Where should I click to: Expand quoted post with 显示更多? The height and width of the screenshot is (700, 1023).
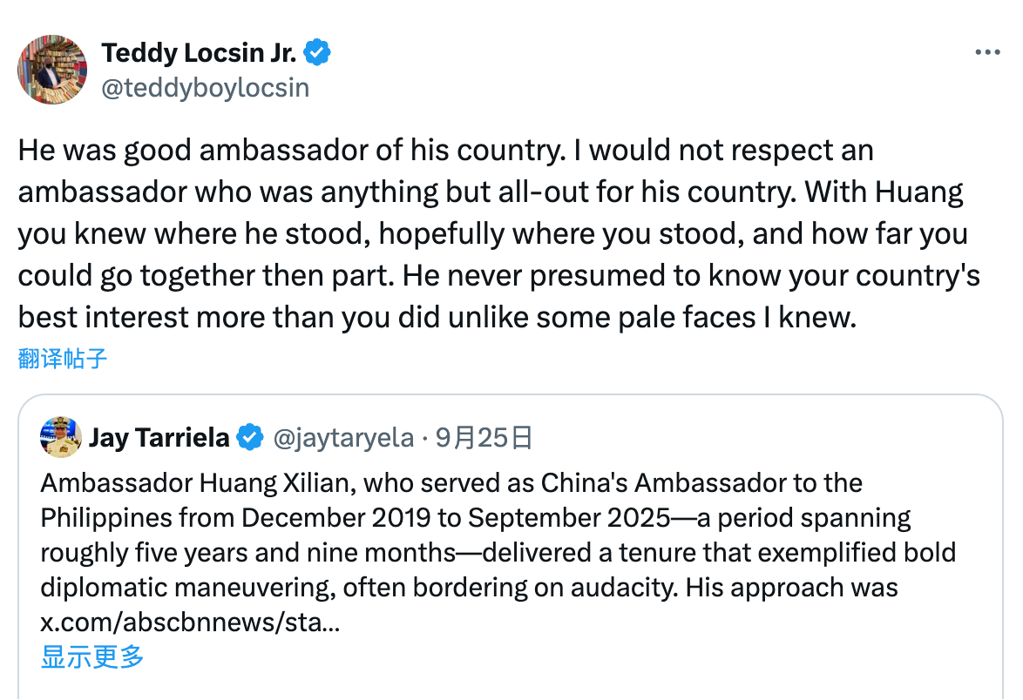[92, 657]
